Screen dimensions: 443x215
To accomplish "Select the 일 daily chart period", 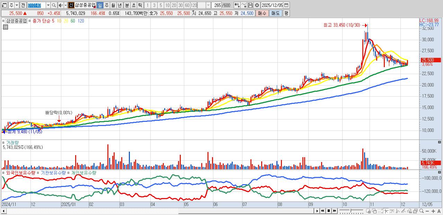I will 100,5.
